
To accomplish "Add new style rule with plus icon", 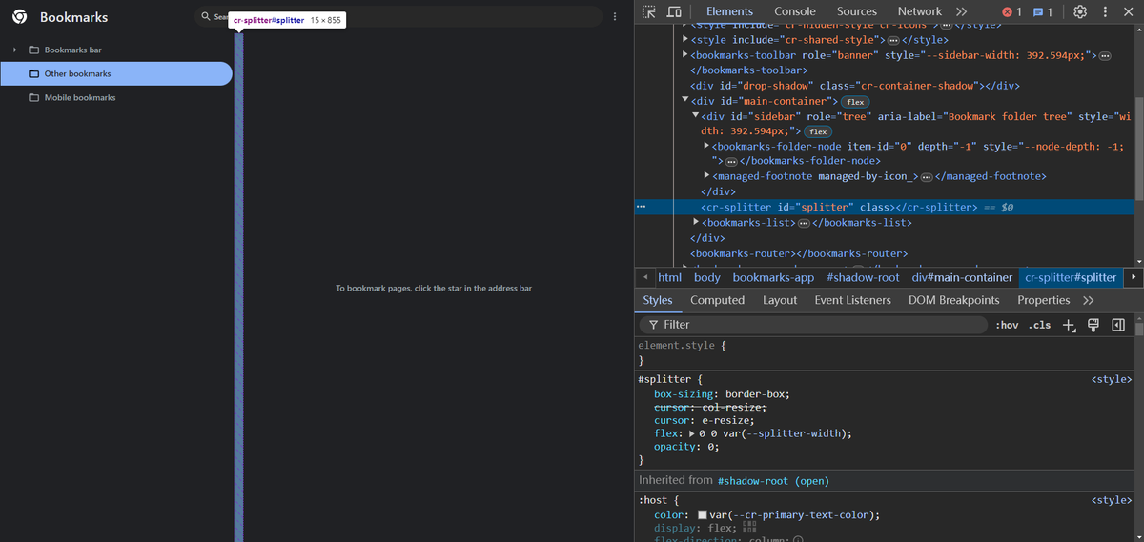I will (x=1070, y=325).
